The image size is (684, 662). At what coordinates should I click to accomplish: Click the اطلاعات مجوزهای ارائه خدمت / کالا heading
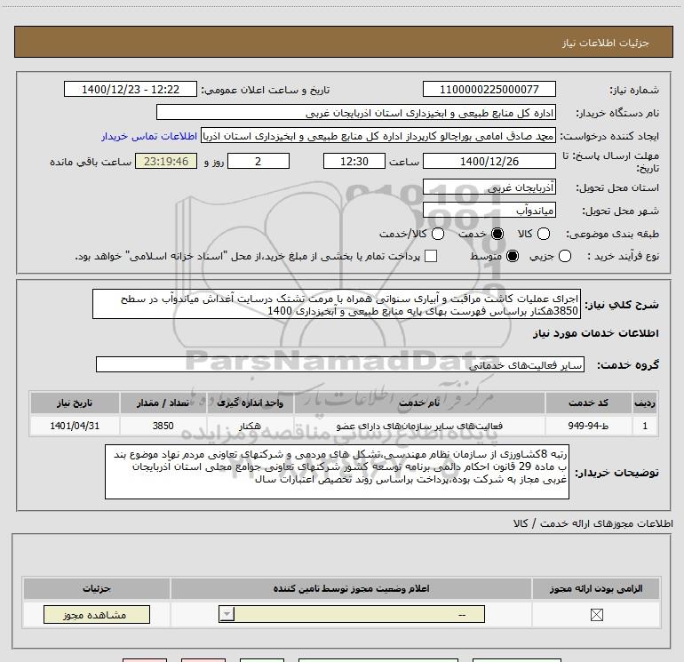click(x=593, y=523)
